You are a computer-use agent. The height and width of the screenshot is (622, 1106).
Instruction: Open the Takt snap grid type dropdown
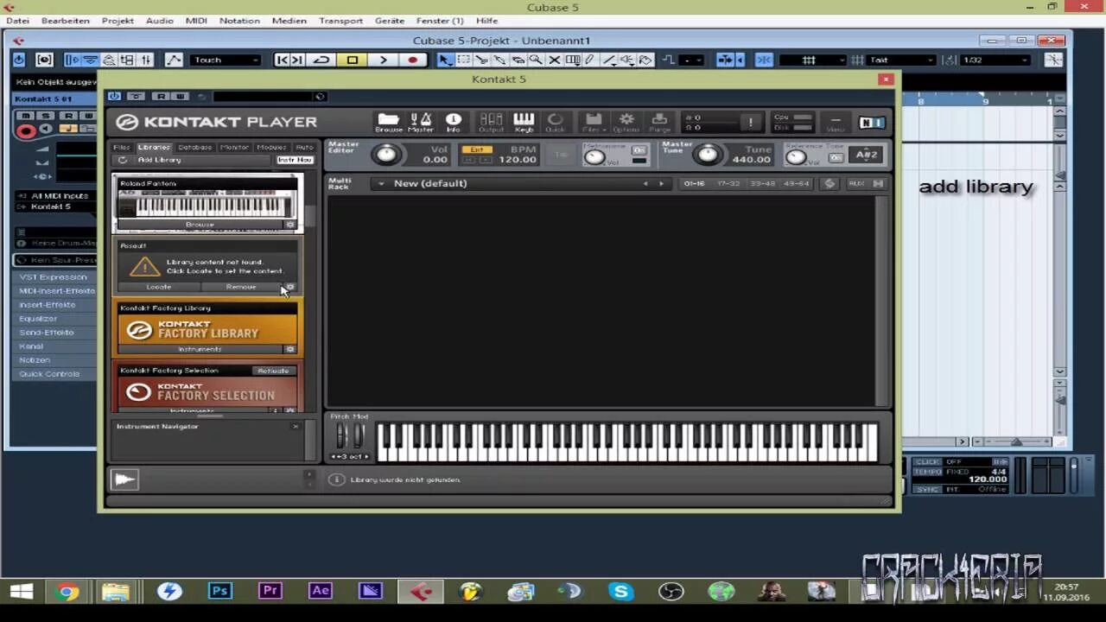901,60
